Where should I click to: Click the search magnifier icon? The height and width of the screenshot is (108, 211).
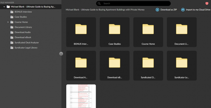[x=99, y=4]
